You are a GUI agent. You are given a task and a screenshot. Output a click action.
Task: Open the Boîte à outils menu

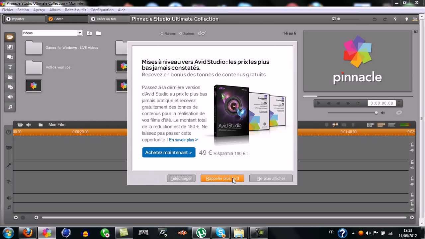pyautogui.click(x=76, y=10)
